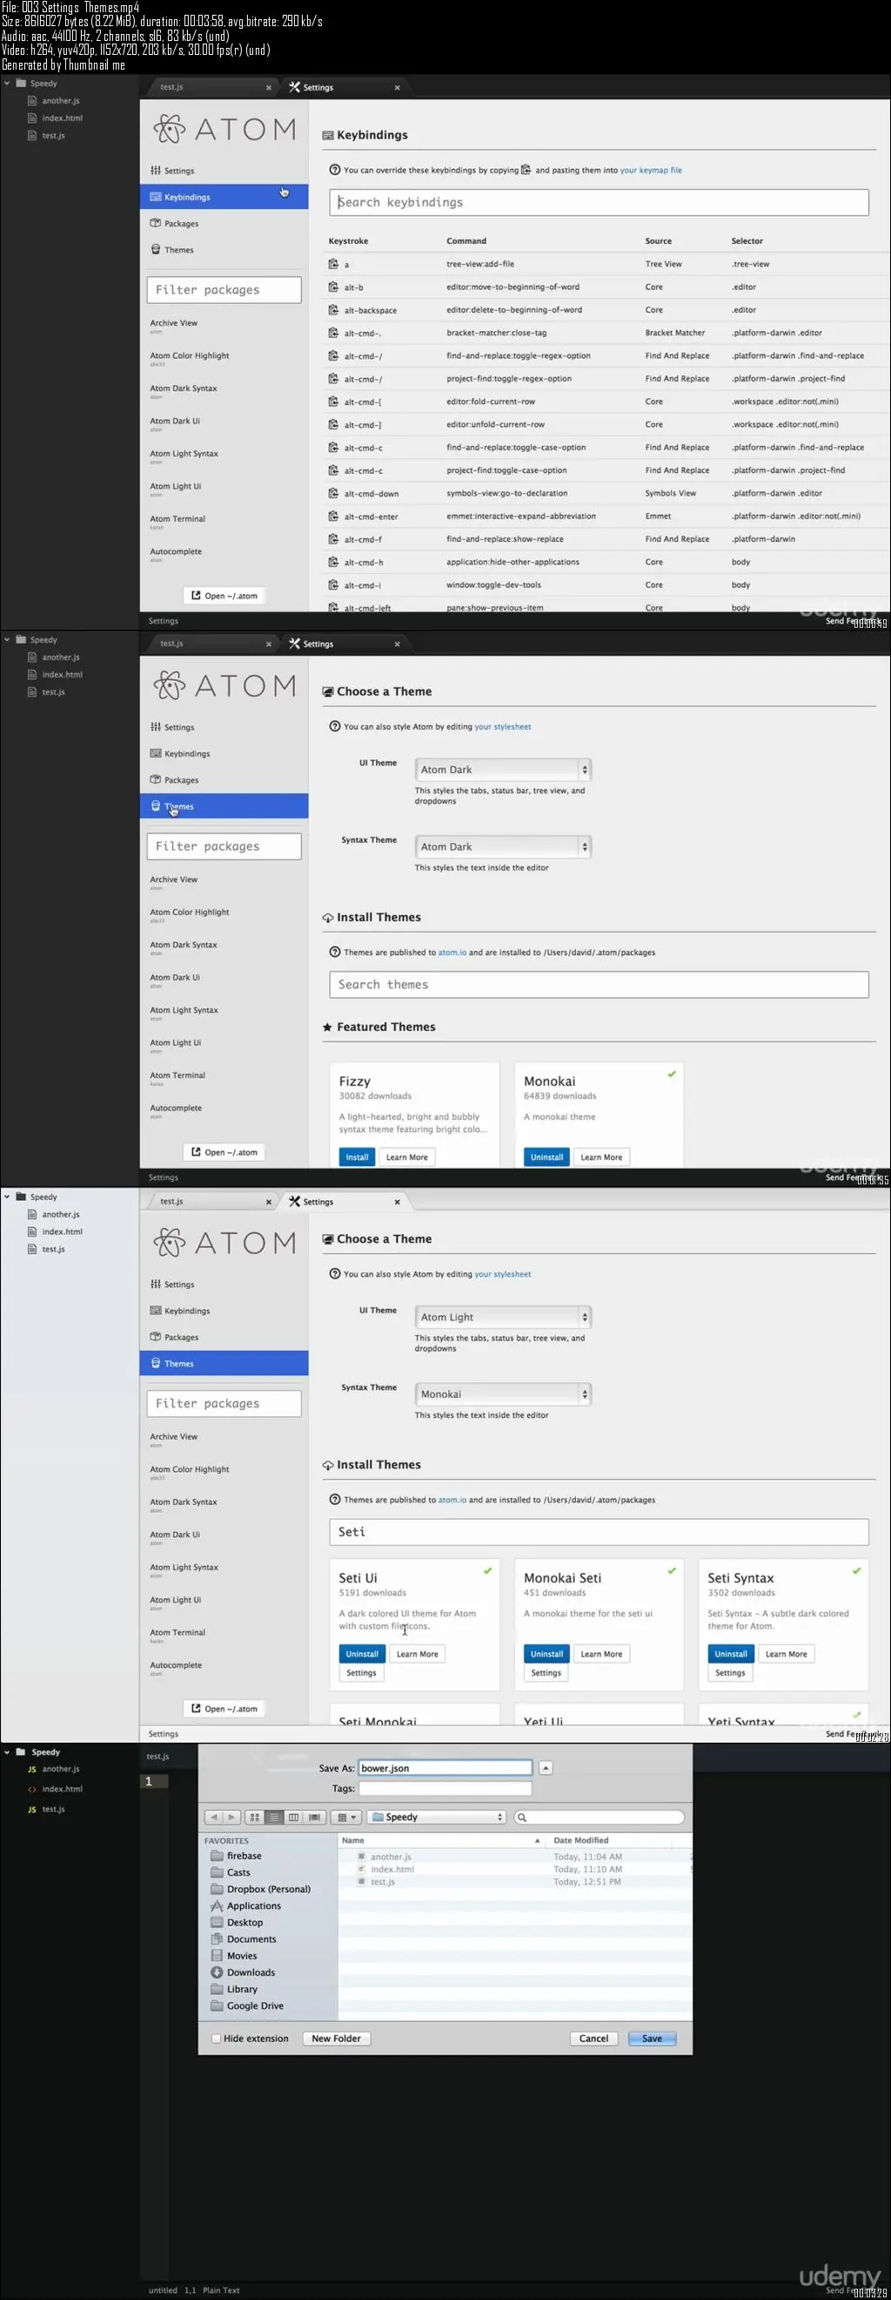Open the UI Theme dropdown showing Atom Light
The image size is (891, 2300).
pyautogui.click(x=503, y=1317)
